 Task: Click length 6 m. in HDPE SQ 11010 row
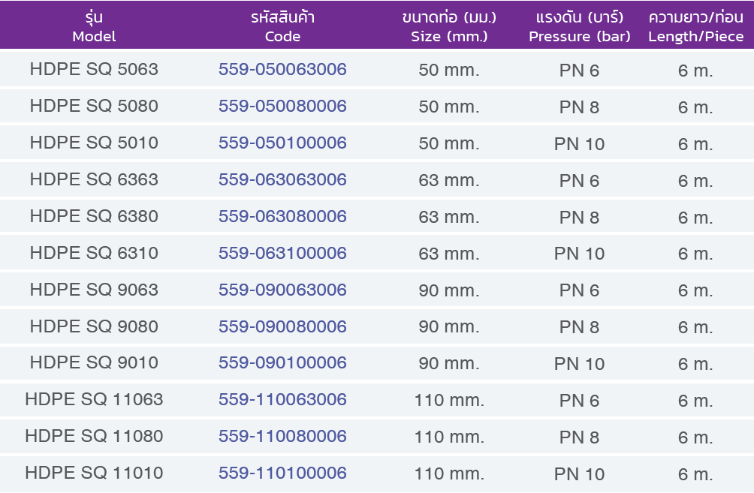point(696,474)
